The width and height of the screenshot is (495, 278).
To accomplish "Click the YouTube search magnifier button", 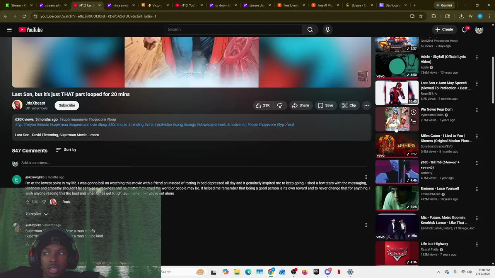I will click(x=310, y=30).
